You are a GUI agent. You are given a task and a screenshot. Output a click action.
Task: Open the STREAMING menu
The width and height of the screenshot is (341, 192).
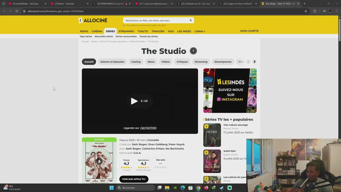coord(126,31)
